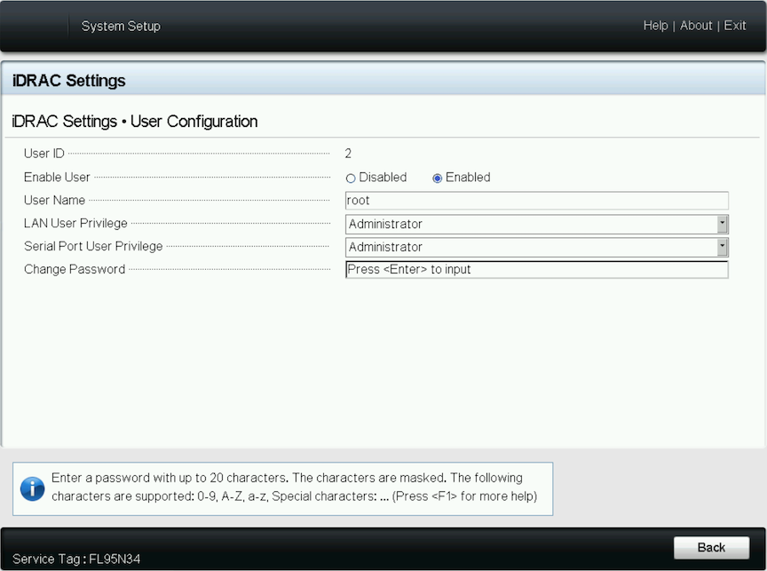Select the Disabled radio button
Screen dimensions: 767x571
(351, 178)
